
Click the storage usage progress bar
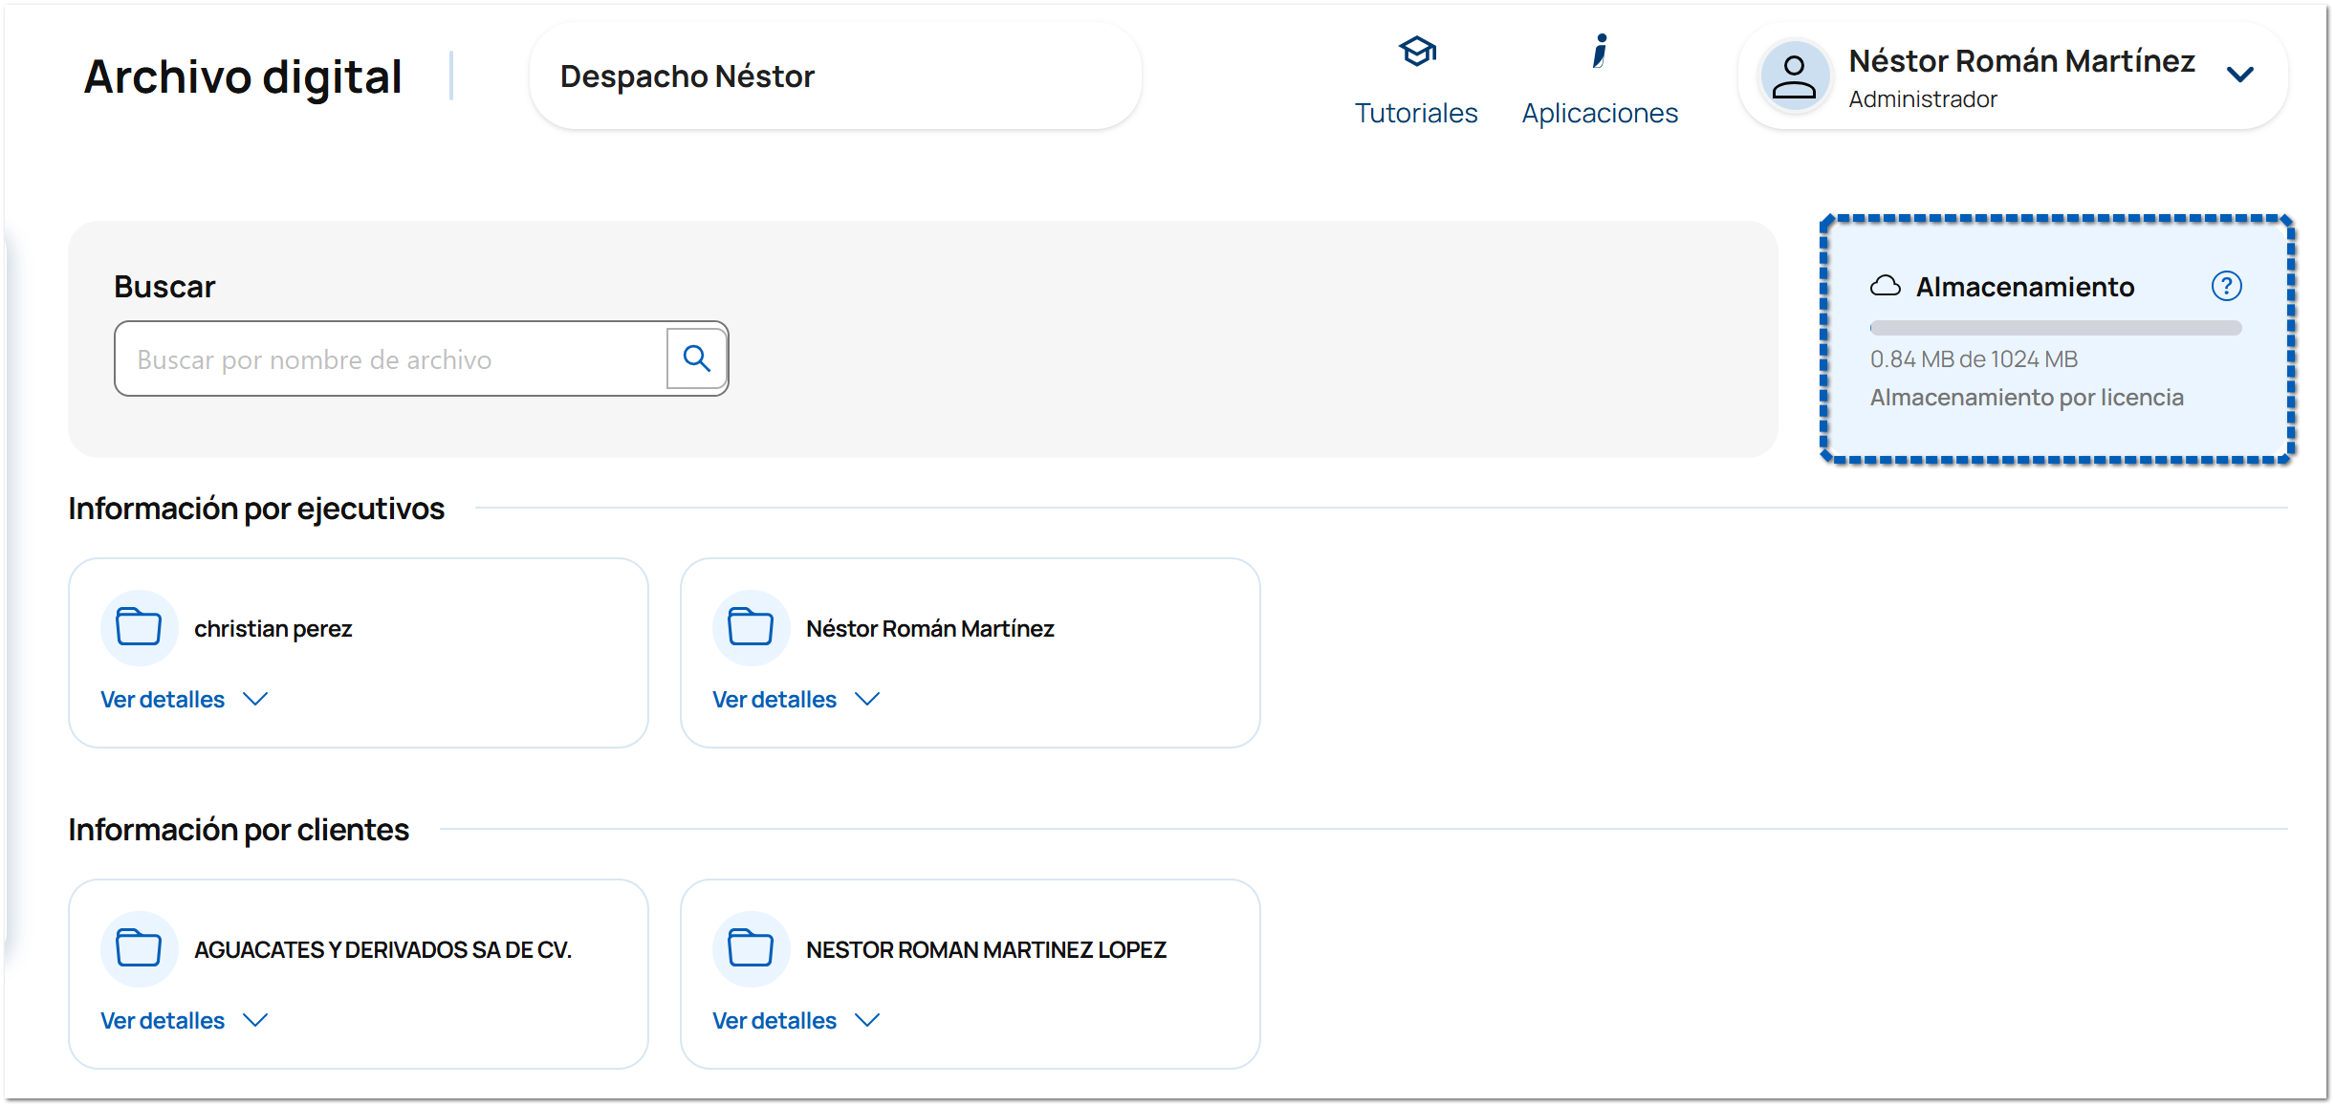coord(2055,328)
